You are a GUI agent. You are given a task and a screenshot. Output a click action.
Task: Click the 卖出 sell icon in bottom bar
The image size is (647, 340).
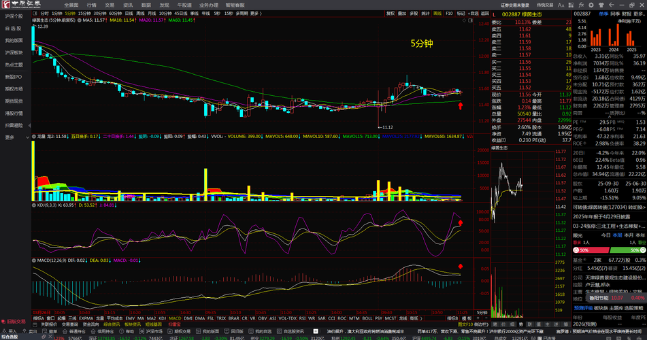24,331
